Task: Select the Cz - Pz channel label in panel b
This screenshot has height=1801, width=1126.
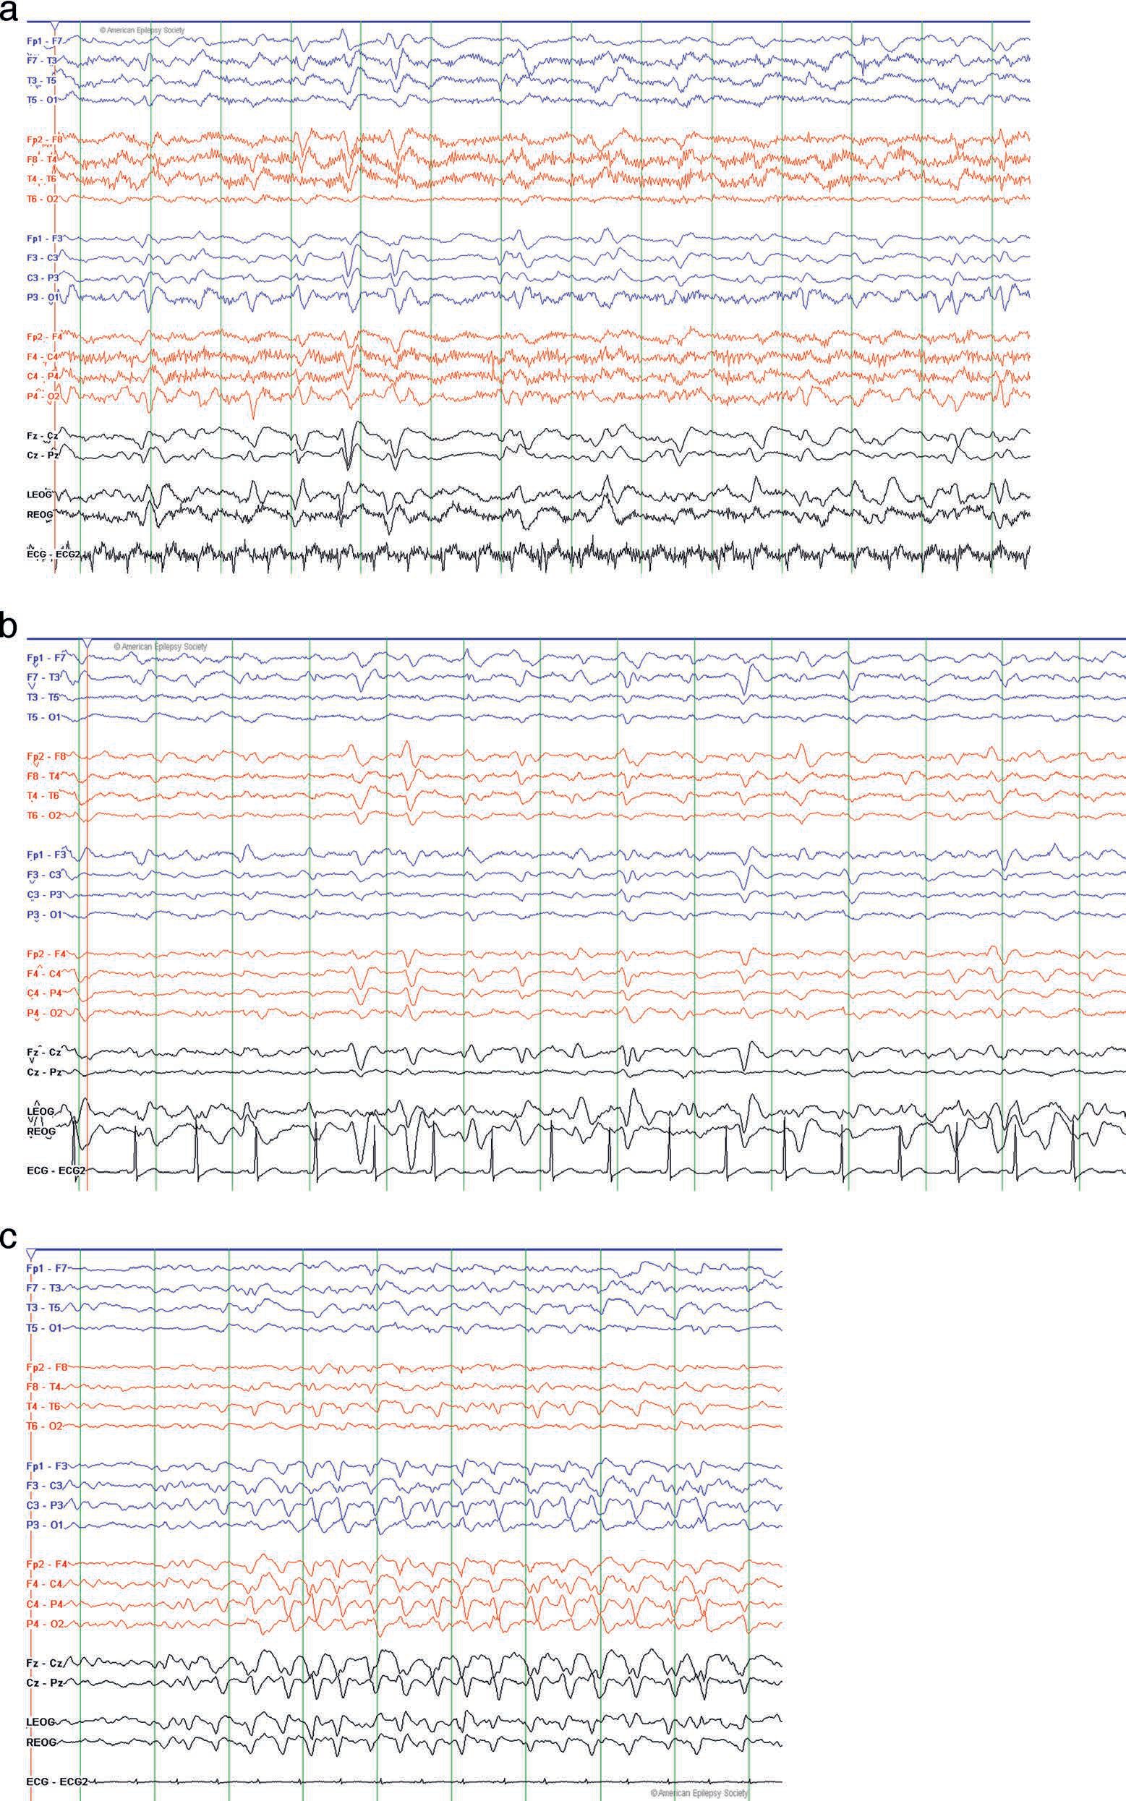Action: (x=44, y=1072)
